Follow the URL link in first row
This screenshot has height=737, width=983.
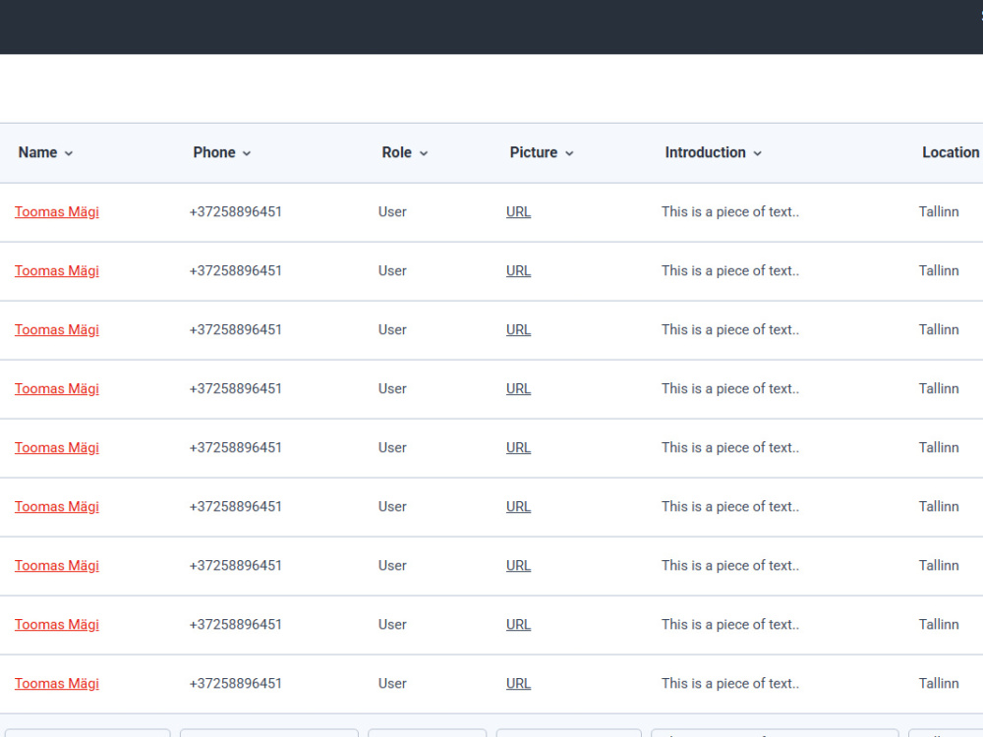pyautogui.click(x=518, y=212)
